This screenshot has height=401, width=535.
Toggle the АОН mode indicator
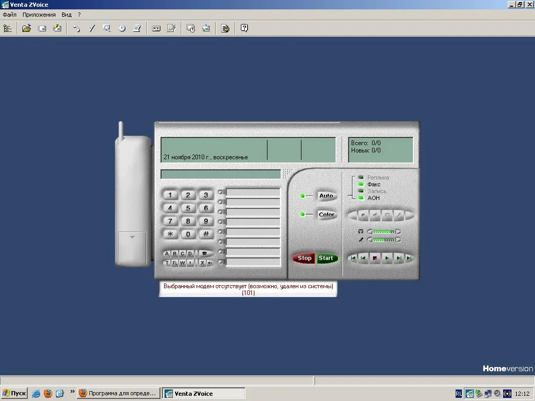point(361,198)
